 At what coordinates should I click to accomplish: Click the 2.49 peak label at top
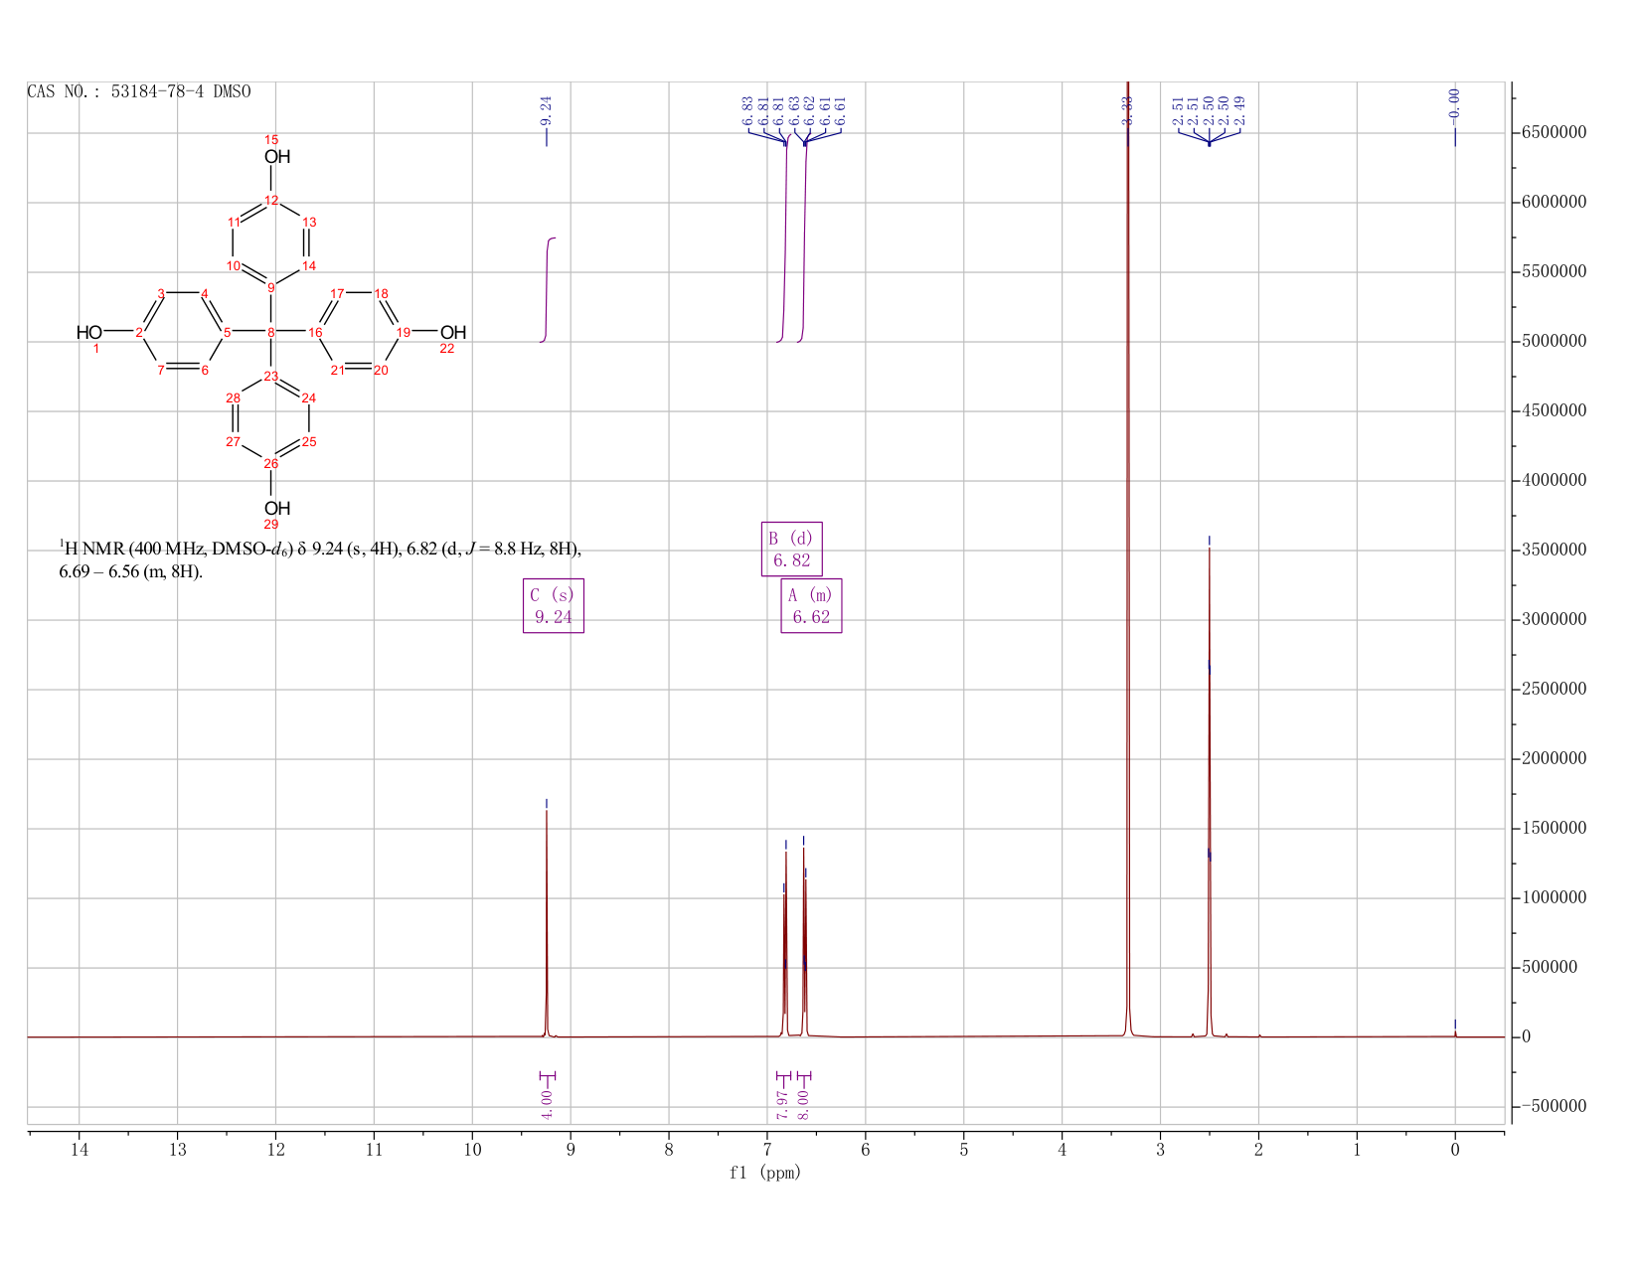click(x=1239, y=111)
